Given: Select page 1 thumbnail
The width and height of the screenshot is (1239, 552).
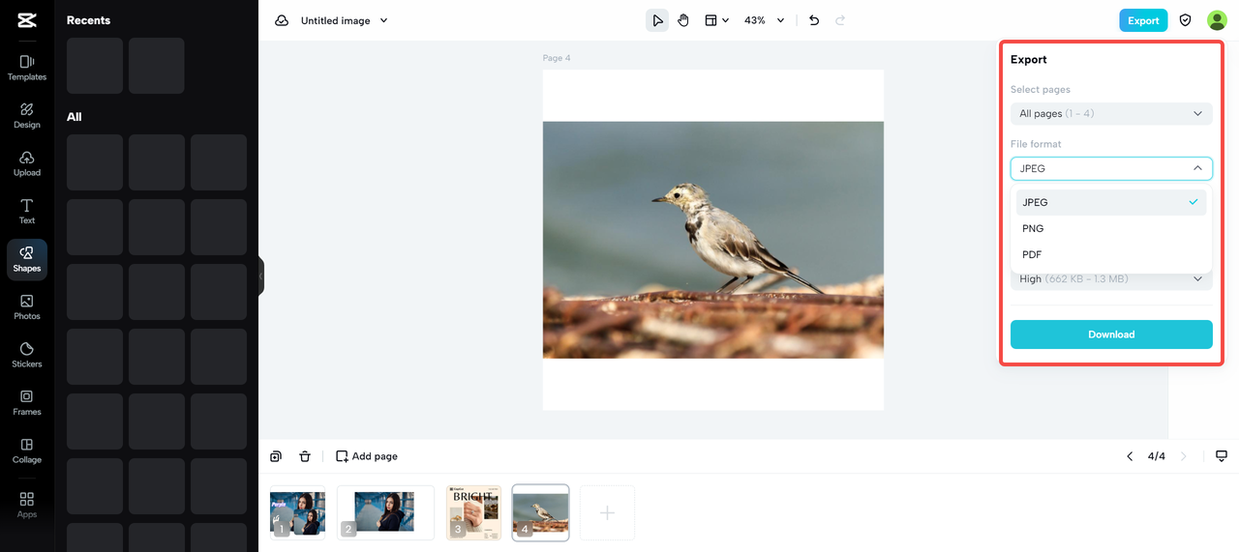Looking at the screenshot, I should tap(298, 512).
